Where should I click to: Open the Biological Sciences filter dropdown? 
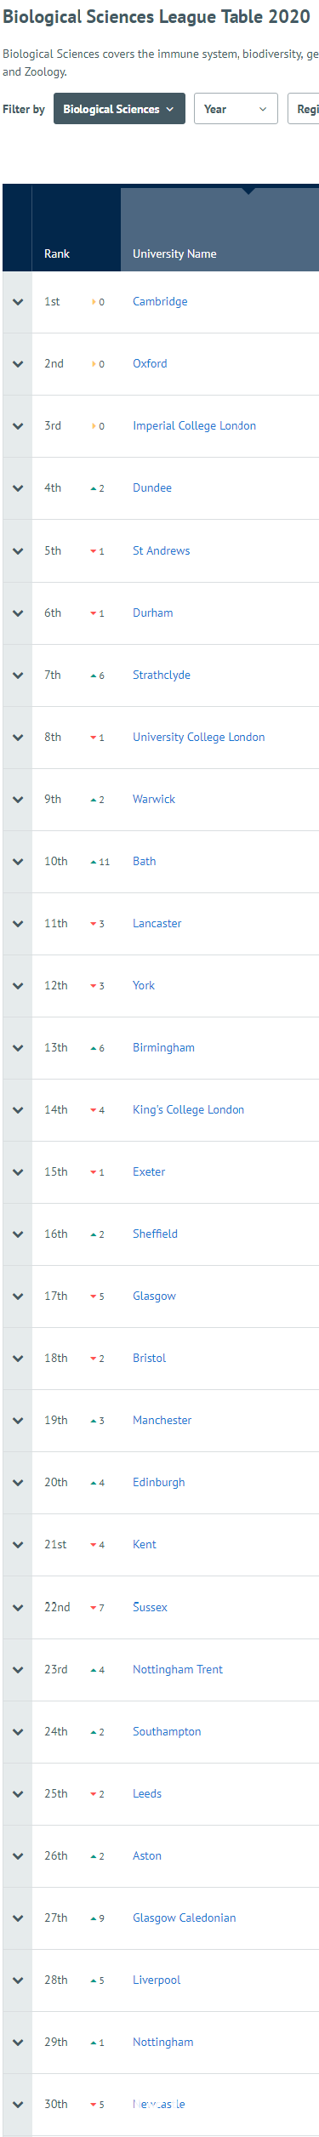click(119, 109)
